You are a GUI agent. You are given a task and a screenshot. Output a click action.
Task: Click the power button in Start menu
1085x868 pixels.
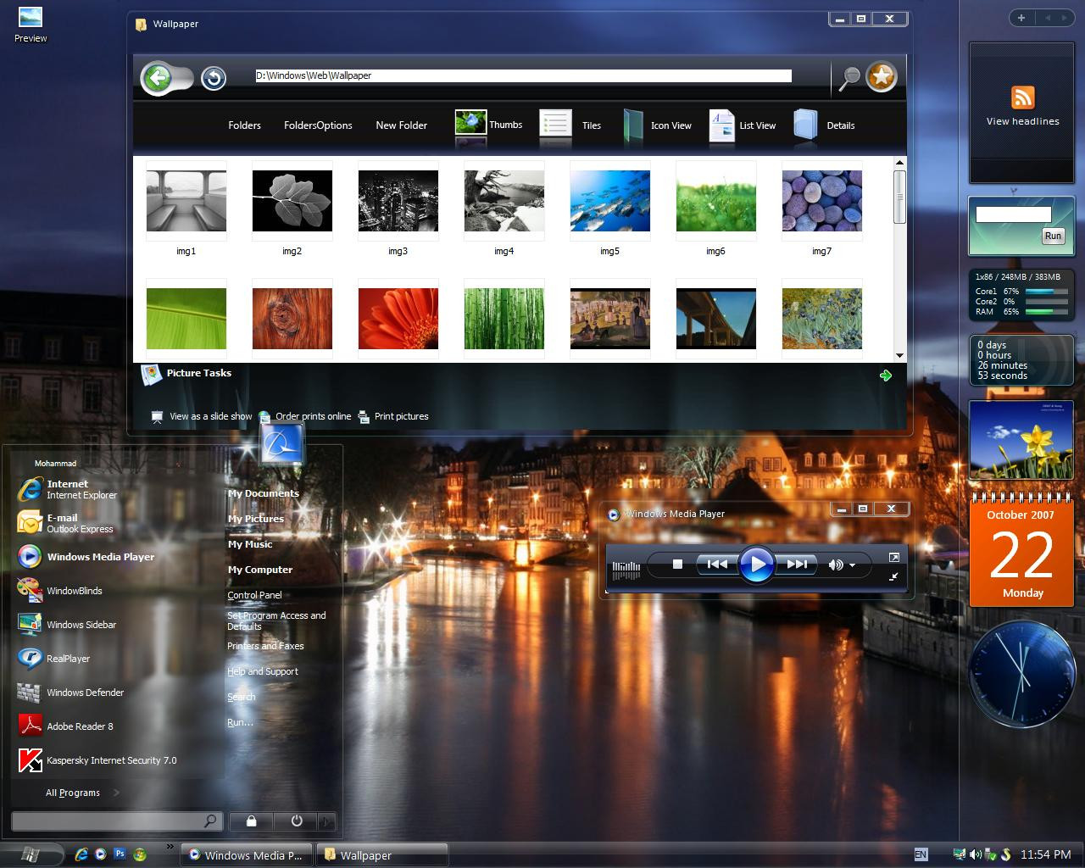(x=296, y=821)
